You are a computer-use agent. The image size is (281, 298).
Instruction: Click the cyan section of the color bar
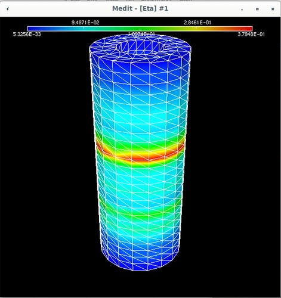click(84, 29)
